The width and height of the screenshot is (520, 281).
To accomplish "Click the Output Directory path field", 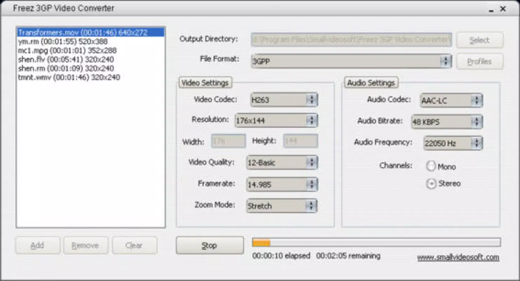I will pyautogui.click(x=351, y=40).
